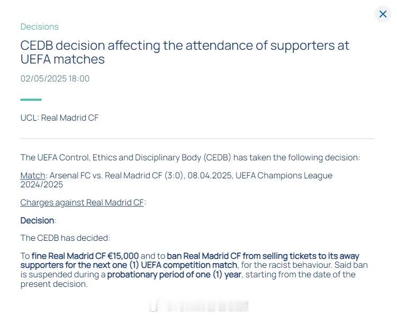Click the horizontal divider line
Image resolution: width=397 pixels, height=316 pixels.
tap(197, 139)
